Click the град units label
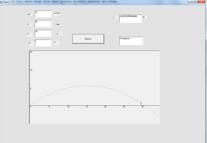This screenshot has width=207, height=143. click(57, 24)
